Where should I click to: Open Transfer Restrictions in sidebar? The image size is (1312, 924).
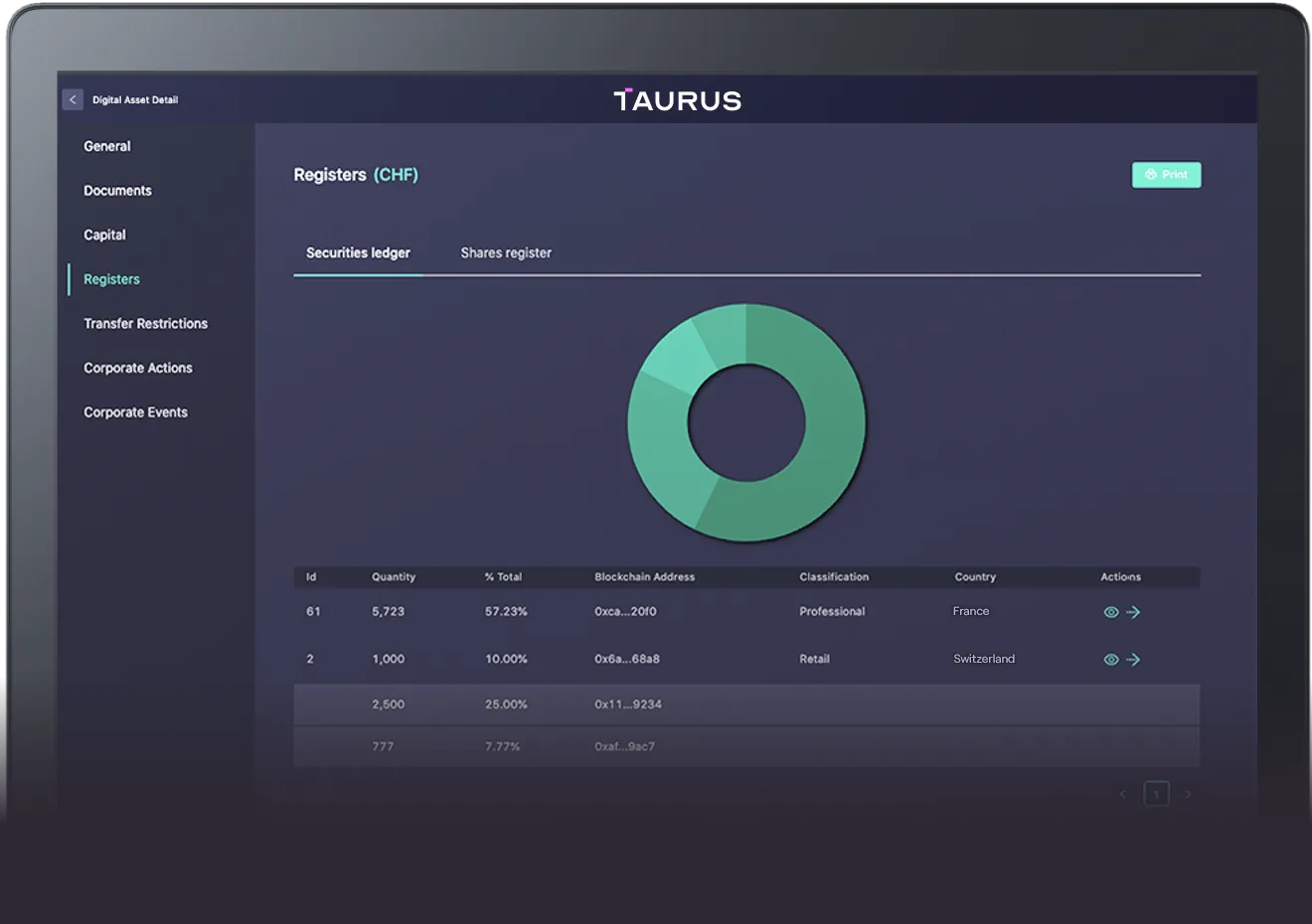(145, 324)
